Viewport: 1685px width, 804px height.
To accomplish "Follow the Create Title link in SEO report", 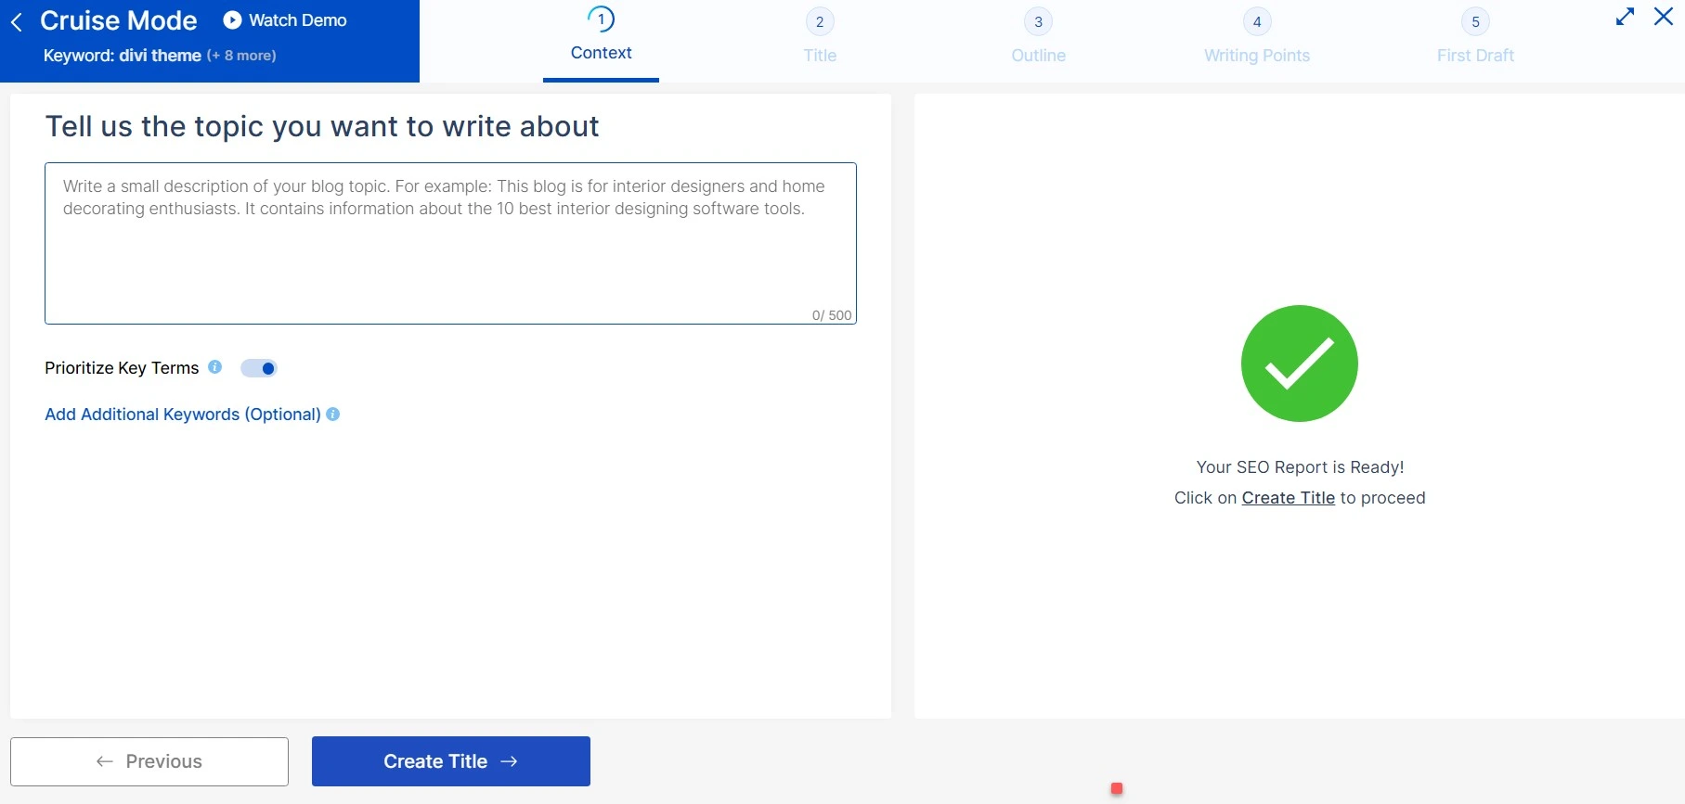I will (1288, 498).
